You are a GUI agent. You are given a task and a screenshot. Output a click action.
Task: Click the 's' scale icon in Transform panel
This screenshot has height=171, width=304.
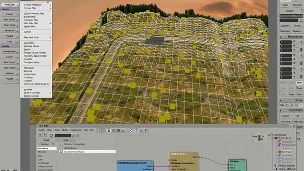pos(301,42)
